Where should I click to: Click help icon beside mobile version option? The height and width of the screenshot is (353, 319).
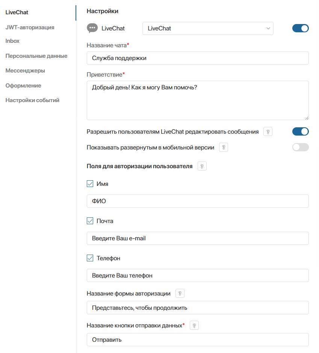pyautogui.click(x=223, y=148)
